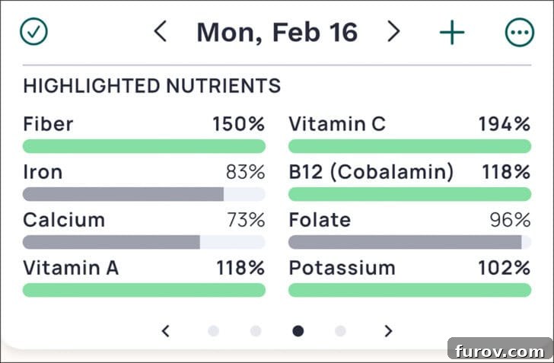The image size is (554, 363).
Task: Select the Fiber 150% progress bar
Action: (144, 146)
